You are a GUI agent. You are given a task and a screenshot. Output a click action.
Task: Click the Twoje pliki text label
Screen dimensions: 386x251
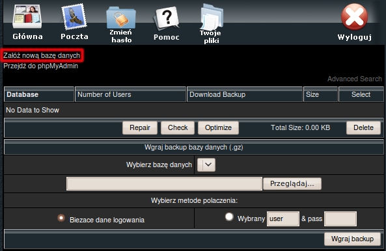pos(210,36)
